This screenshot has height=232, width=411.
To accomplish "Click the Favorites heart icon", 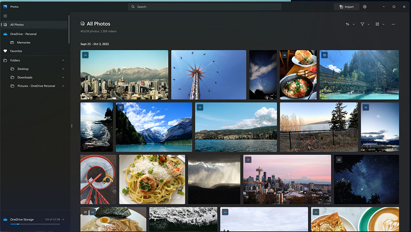I will click(5, 51).
